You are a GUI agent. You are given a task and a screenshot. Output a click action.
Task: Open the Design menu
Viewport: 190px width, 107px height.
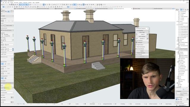point(12,3)
